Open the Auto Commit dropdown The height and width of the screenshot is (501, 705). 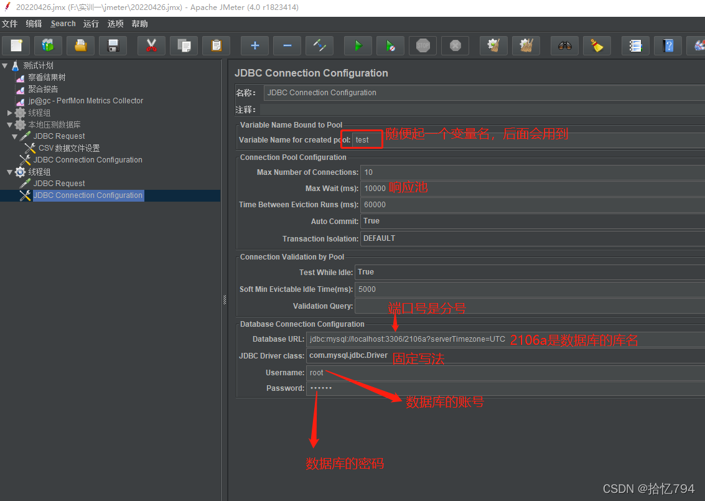(x=533, y=221)
